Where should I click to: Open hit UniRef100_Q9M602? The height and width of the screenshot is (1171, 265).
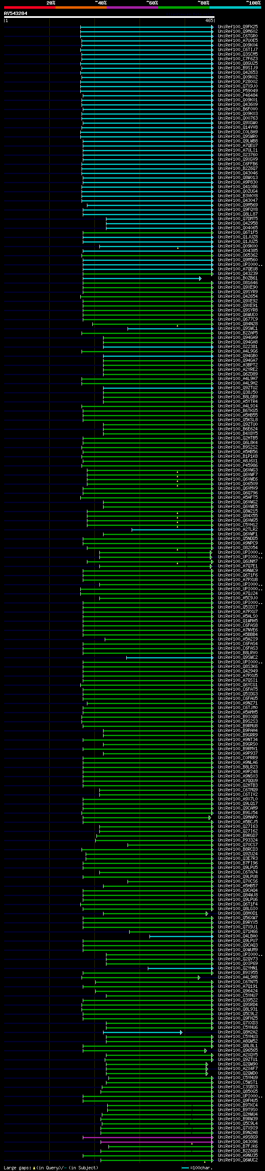(x=238, y=32)
